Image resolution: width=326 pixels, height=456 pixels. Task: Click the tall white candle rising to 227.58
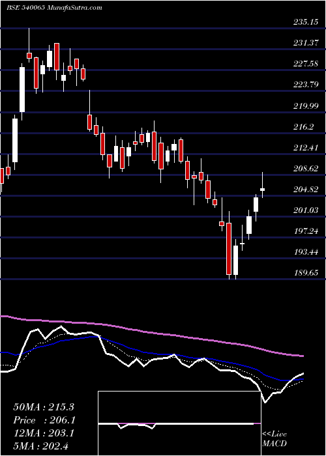(22, 90)
